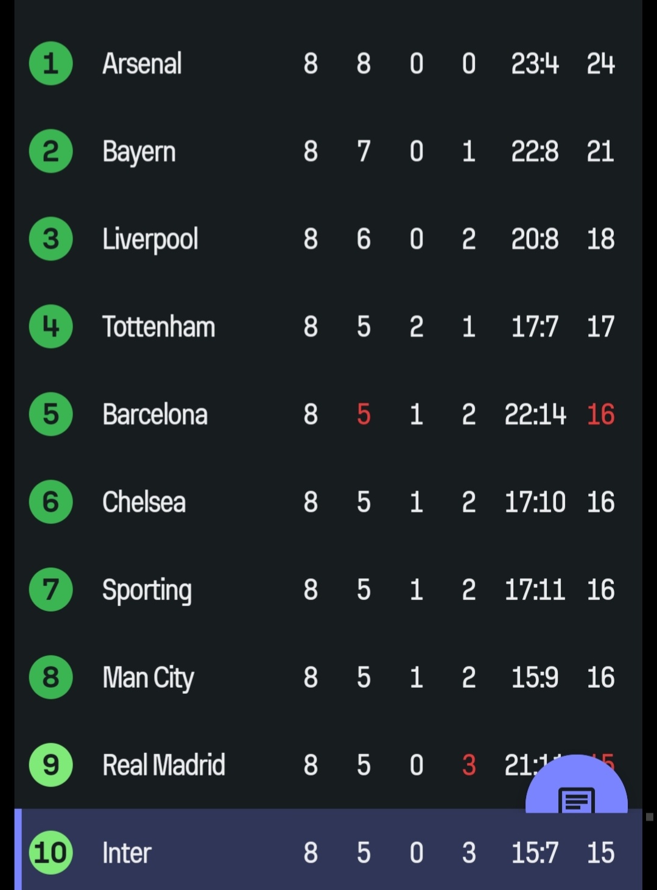Click Inter's rank 10 badge
The image size is (657, 890).
[51, 852]
